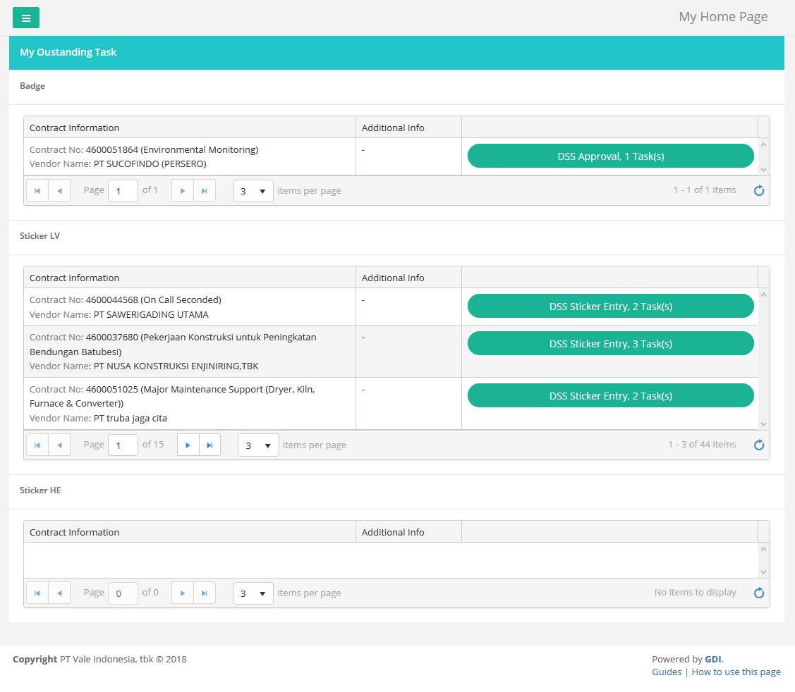Screen dimensions: 795x692
Task: Open DSS Sticker Entry for PT SAWERIGADING UTAMA
Action: coord(610,306)
